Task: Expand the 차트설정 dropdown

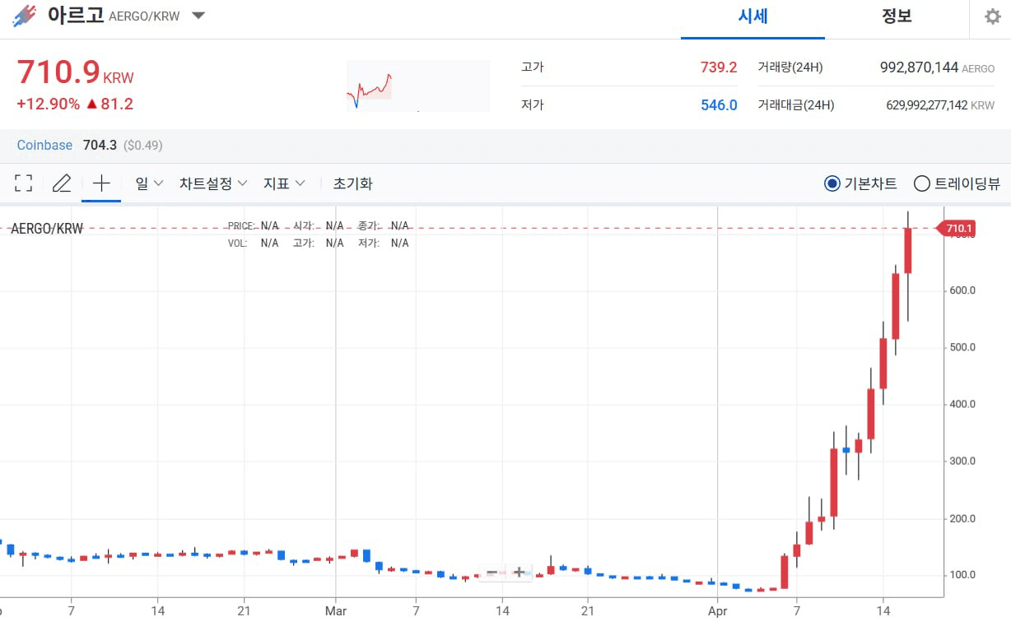Action: click(213, 183)
